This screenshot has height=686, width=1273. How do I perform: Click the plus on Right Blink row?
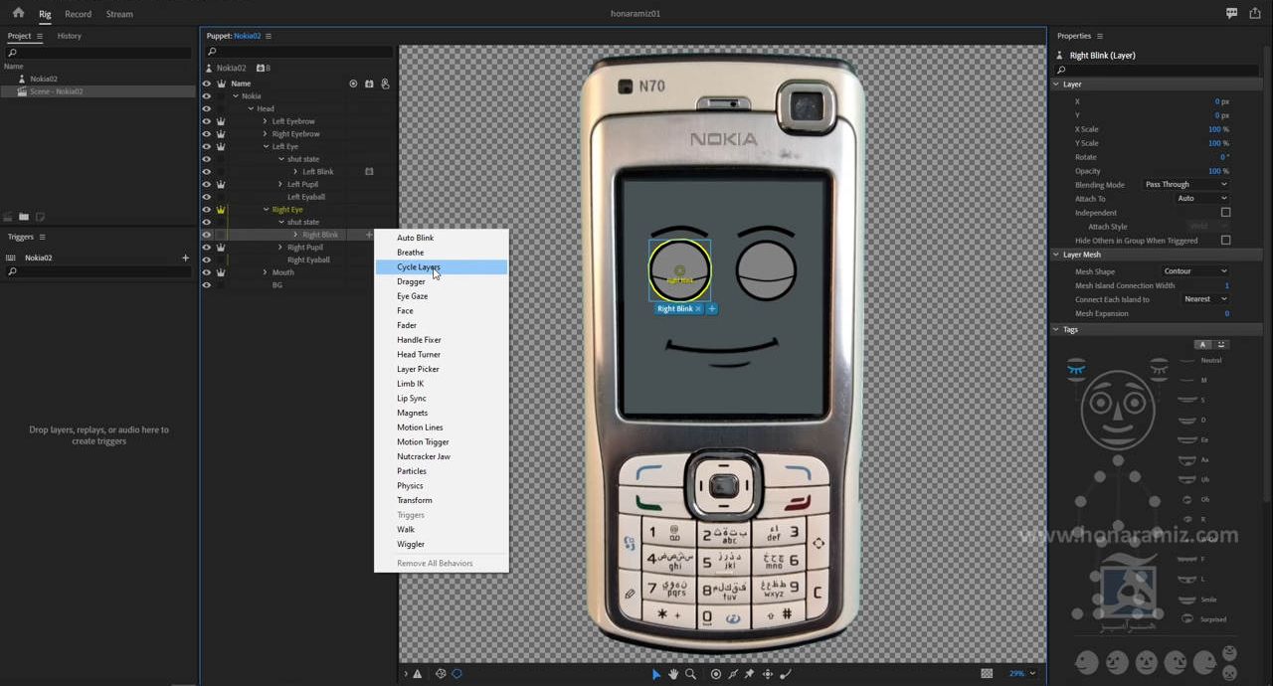click(x=369, y=235)
